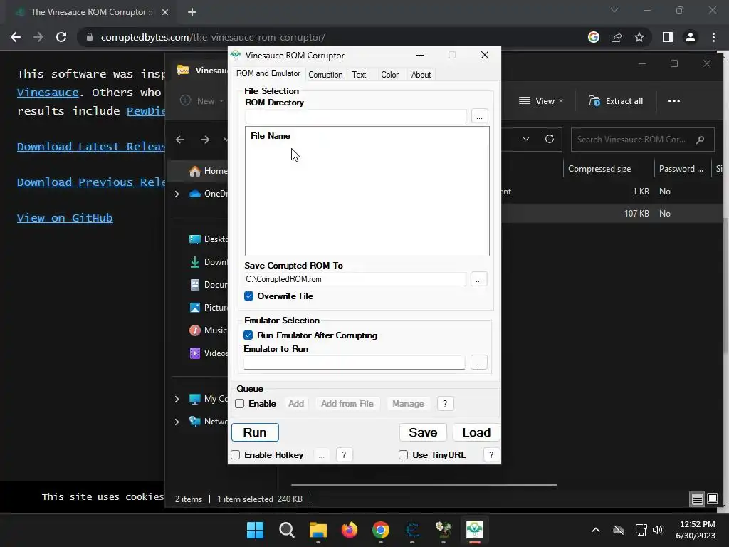Click the Save Corrupted ROM To field
Viewport: 729px width, 547px height.
355,279
